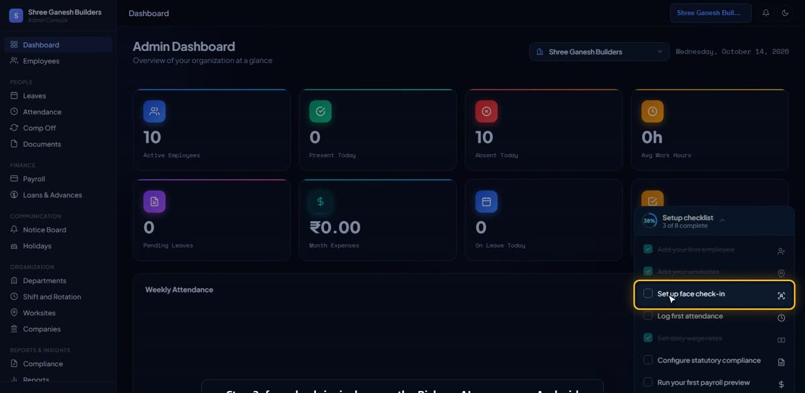Check the 'Configure statutory compliance' checkbox
Screen dimensions: 805x393
pos(648,359)
